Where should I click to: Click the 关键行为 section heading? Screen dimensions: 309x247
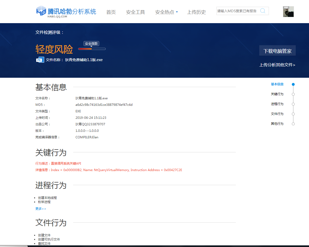coord(51,153)
